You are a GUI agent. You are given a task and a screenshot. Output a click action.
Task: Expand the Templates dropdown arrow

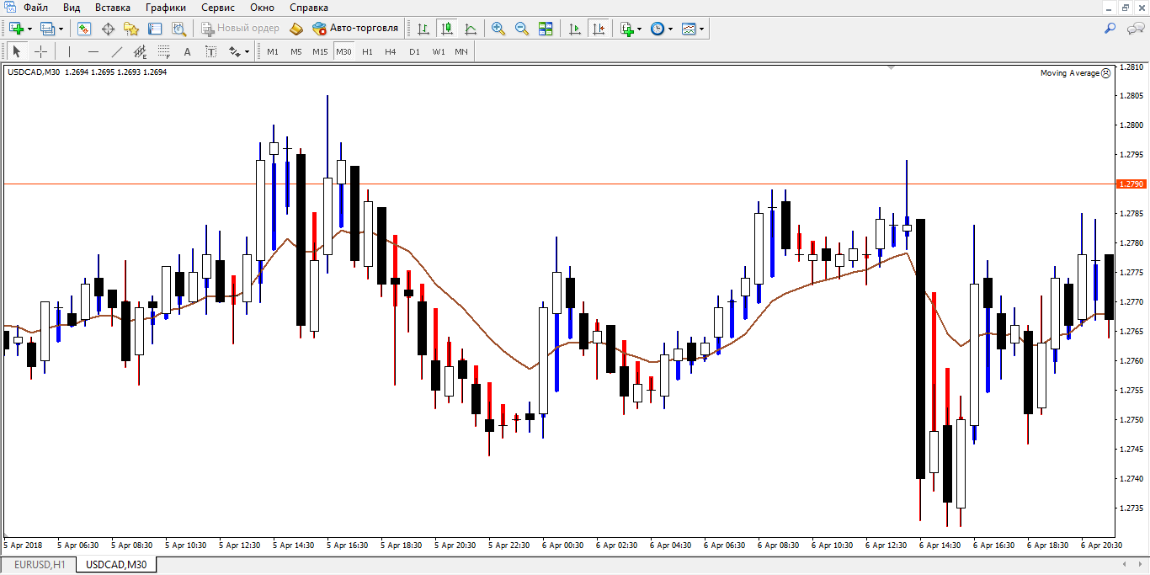[x=702, y=29]
